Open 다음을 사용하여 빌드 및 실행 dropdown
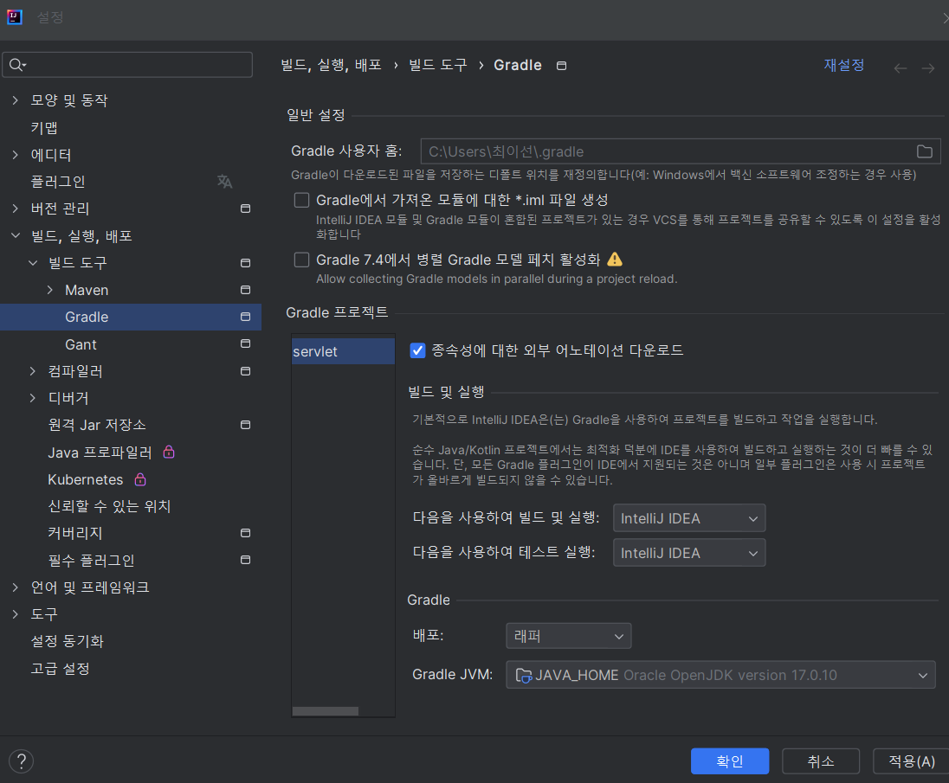The height and width of the screenshot is (783, 949). (x=689, y=518)
